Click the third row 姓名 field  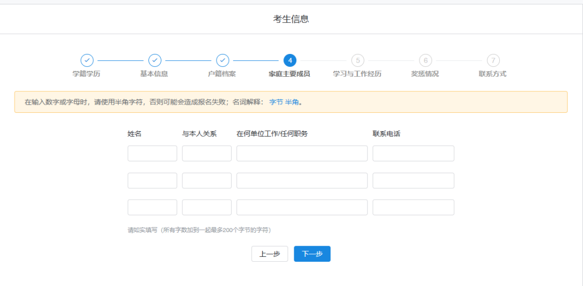point(152,208)
